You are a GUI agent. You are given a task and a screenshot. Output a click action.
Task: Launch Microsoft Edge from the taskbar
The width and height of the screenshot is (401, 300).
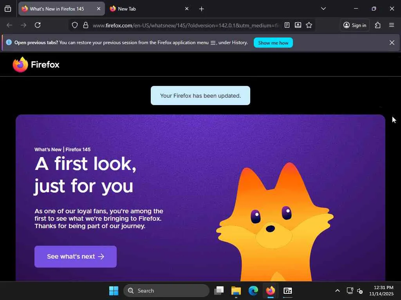253,291
